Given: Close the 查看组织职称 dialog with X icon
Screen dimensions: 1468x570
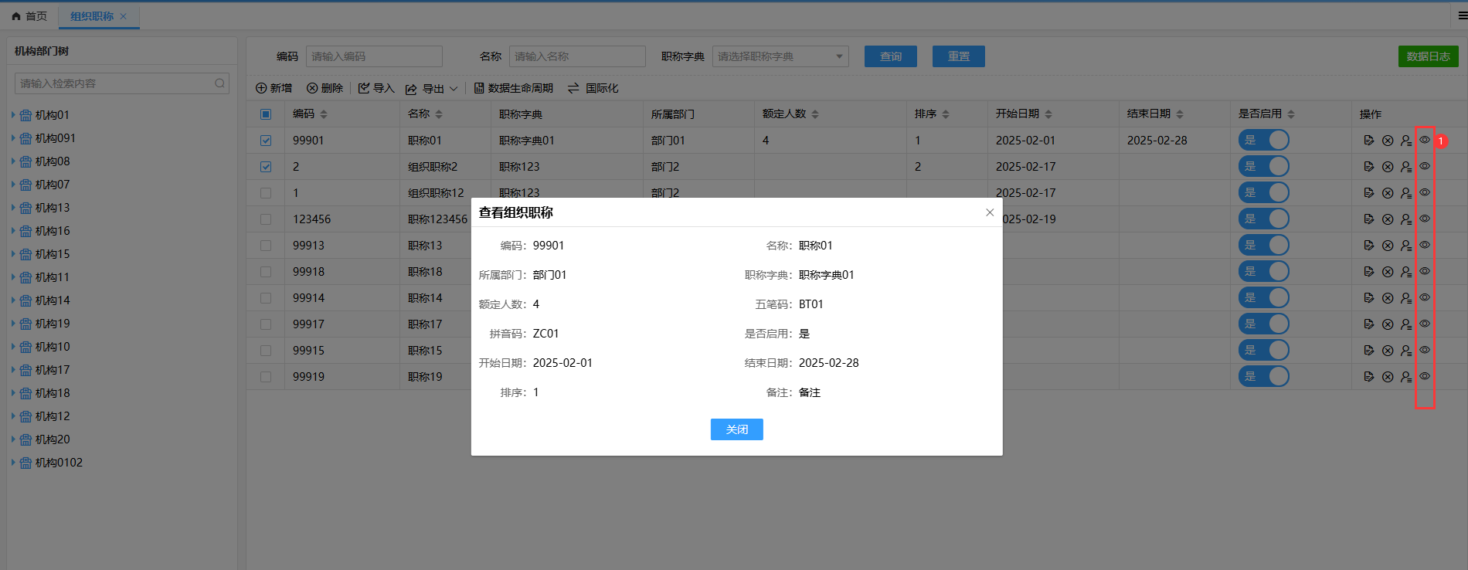Looking at the screenshot, I should [990, 212].
